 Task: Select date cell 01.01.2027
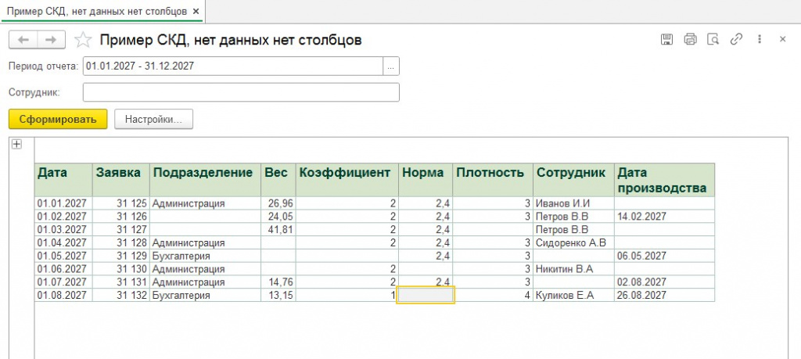tap(63, 203)
